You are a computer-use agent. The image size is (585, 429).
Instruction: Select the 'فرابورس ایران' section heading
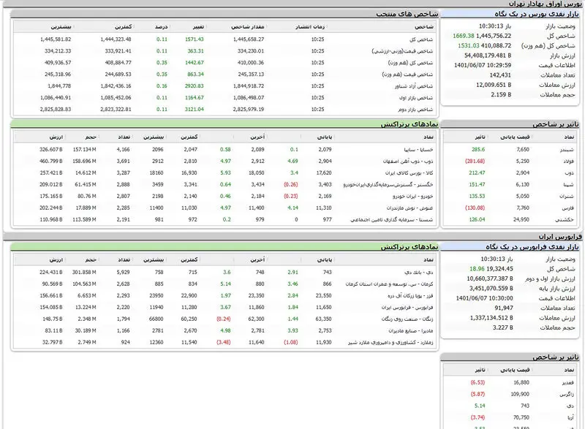560,237
